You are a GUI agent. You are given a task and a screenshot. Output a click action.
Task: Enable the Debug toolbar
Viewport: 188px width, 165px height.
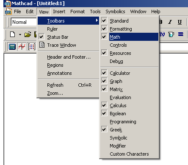130,61
